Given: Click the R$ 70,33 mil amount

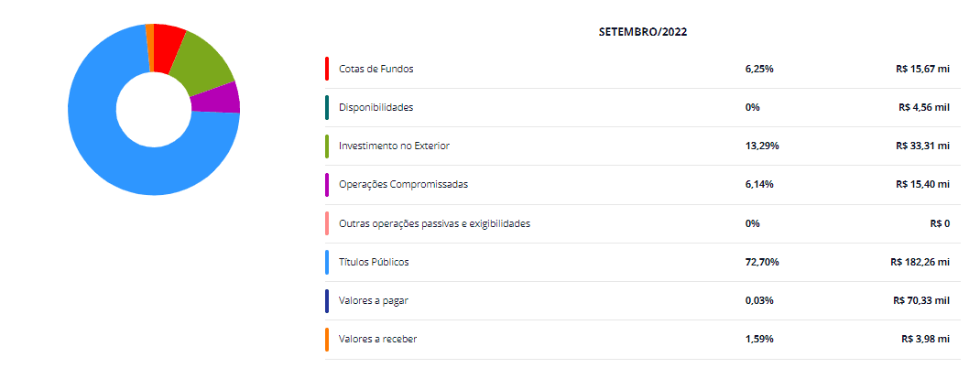Looking at the screenshot, I should pyautogui.click(x=921, y=300).
